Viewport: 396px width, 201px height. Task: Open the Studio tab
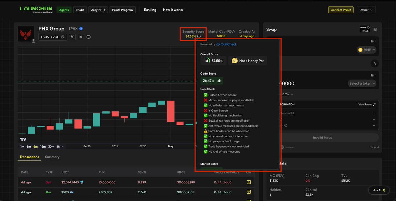coord(80,10)
